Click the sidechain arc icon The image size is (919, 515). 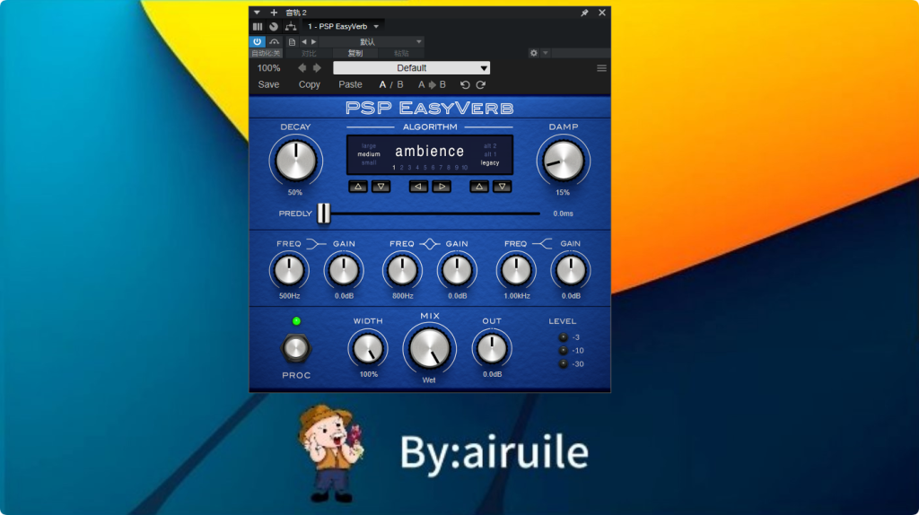pyautogui.click(x=274, y=41)
